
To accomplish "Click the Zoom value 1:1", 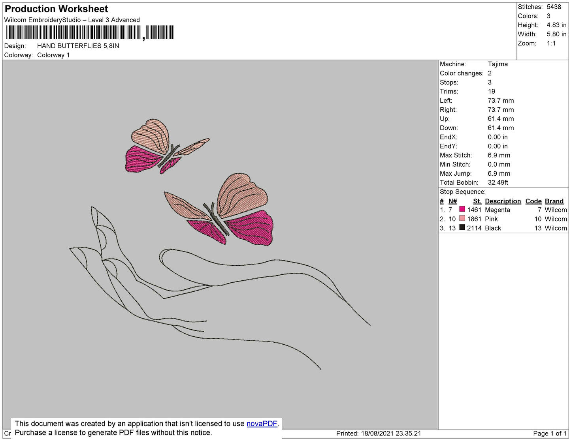I will pyautogui.click(x=551, y=43).
